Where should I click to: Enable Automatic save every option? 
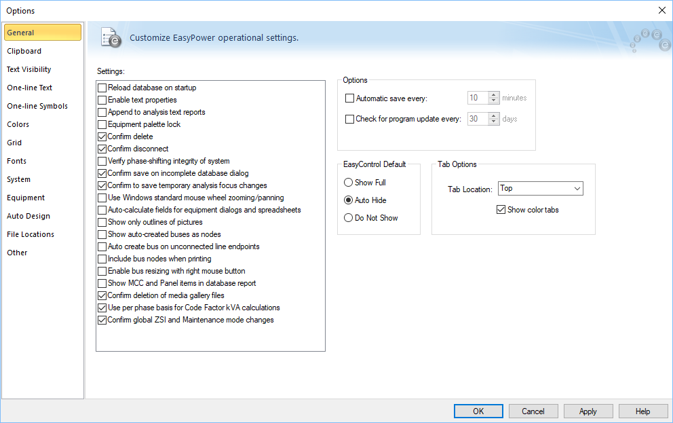350,98
